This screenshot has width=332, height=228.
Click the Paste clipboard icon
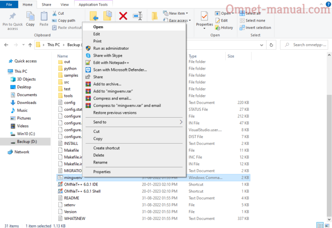click(44, 16)
